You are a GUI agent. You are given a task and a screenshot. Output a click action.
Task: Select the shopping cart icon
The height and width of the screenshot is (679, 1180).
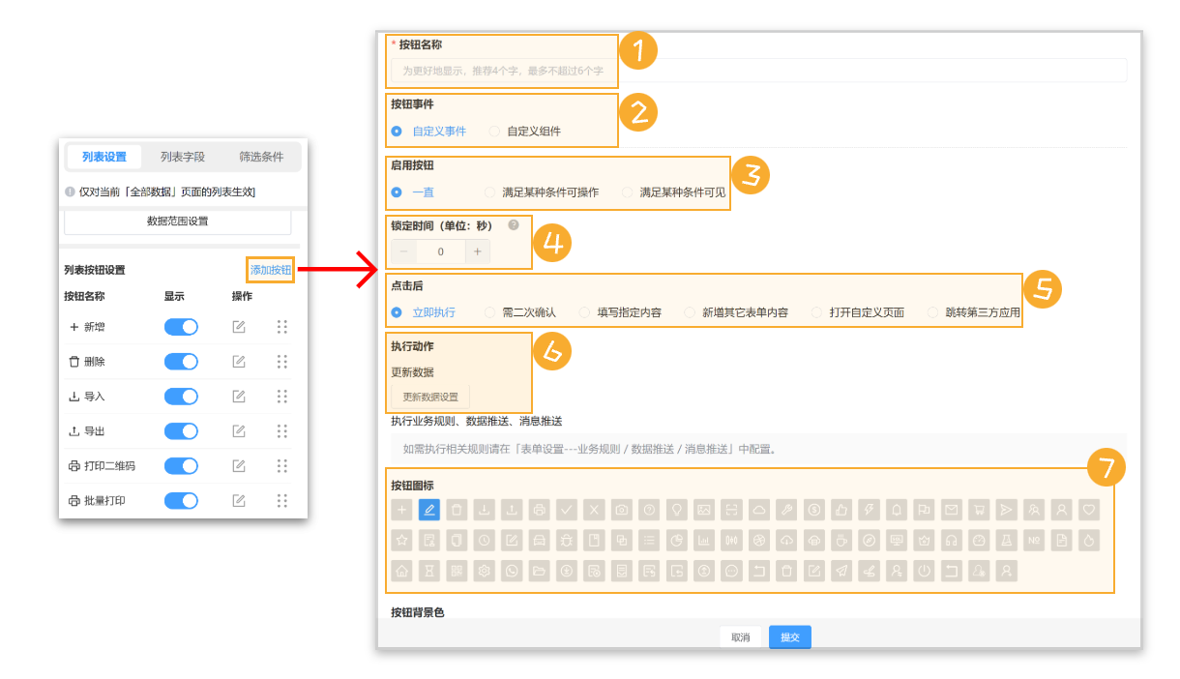click(x=978, y=511)
